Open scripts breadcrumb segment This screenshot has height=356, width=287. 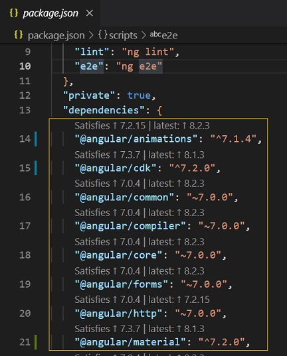tap(123, 35)
